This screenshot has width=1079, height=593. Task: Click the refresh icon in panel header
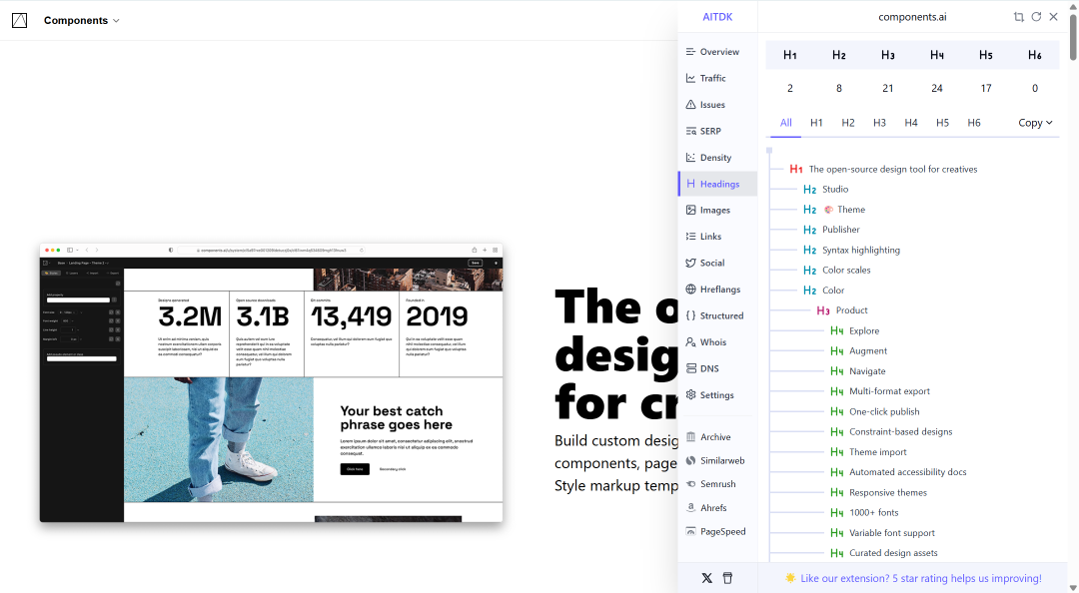[x=1036, y=17]
